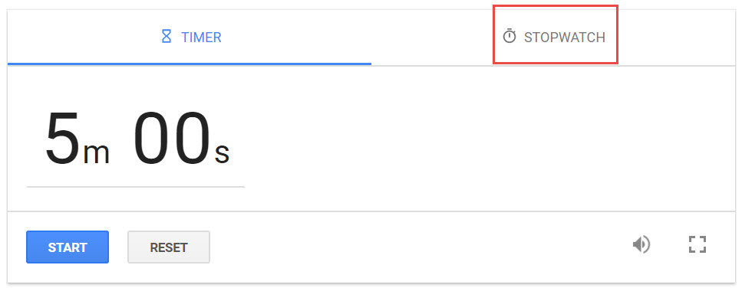Select the TIMER tab label
Image resolution: width=742 pixels, height=288 pixels.
[201, 37]
